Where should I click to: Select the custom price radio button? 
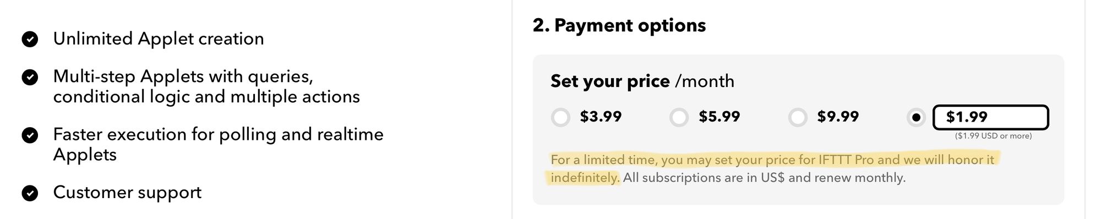coord(916,117)
